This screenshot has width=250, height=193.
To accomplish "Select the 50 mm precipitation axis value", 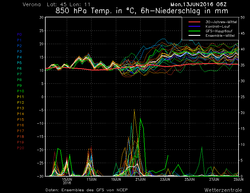I will pos(243,18).
